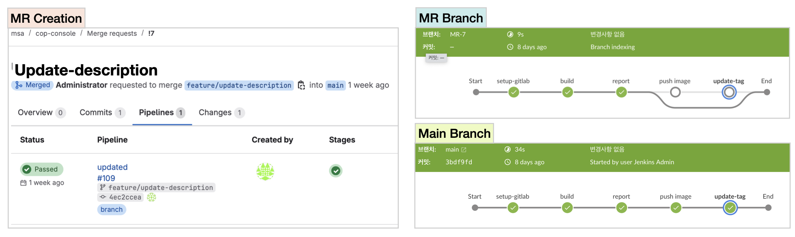Select the main branch setup-gitlab node
The image size is (795, 237).
tap(513, 208)
